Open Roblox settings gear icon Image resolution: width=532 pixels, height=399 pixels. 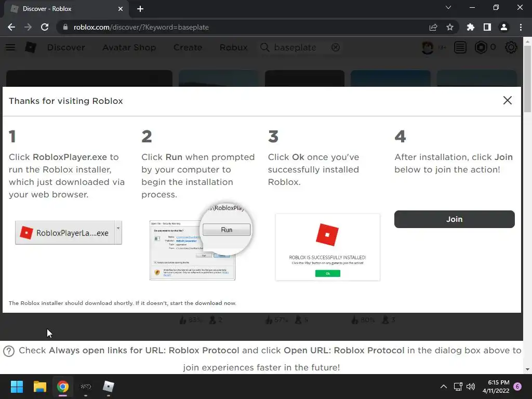[511, 47]
